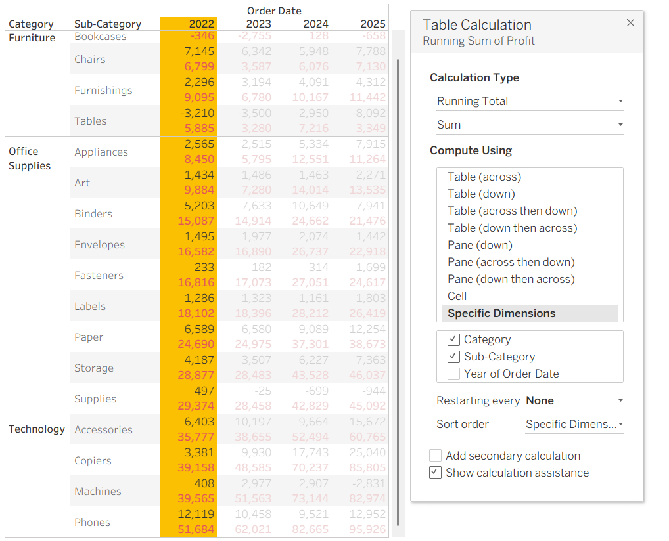
Task: Open the Running Total calculation type dropdown
Action: (x=530, y=102)
